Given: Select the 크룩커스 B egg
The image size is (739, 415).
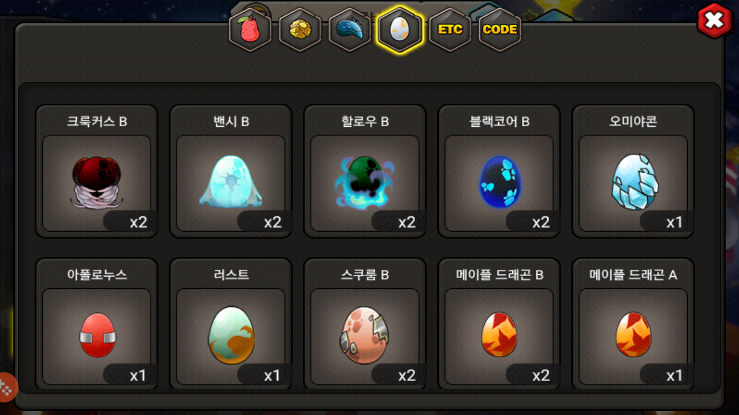Looking at the screenshot, I should (96, 171).
